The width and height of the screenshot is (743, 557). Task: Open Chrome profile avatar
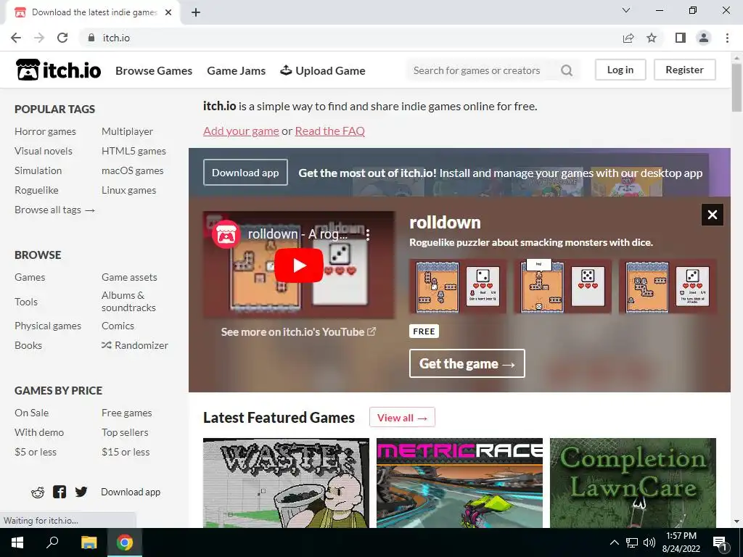(704, 38)
